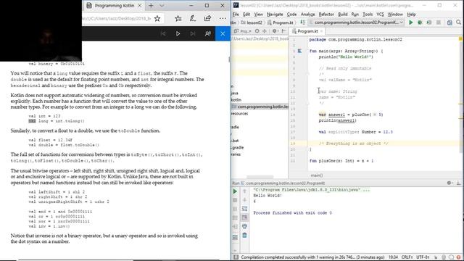Stop process in the Run panel sidebar
Viewport: 464px width, 261px height.
pyautogui.click(x=235, y=200)
